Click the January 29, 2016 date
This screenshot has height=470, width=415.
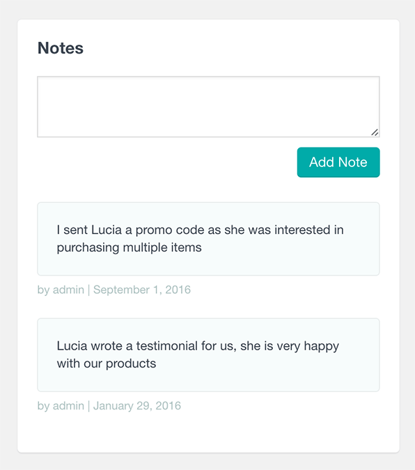point(137,406)
